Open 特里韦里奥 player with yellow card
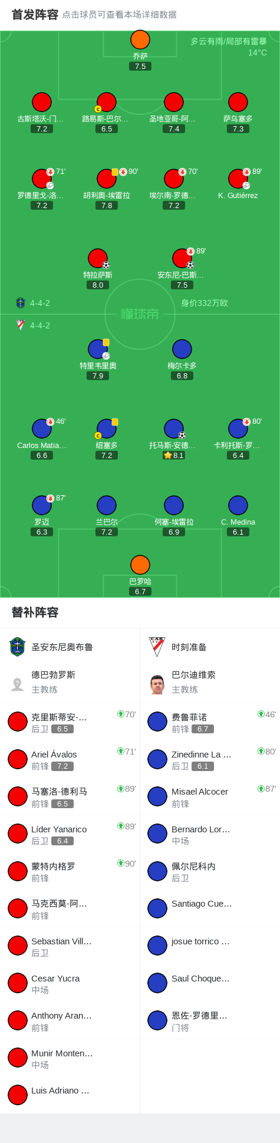 point(98,349)
